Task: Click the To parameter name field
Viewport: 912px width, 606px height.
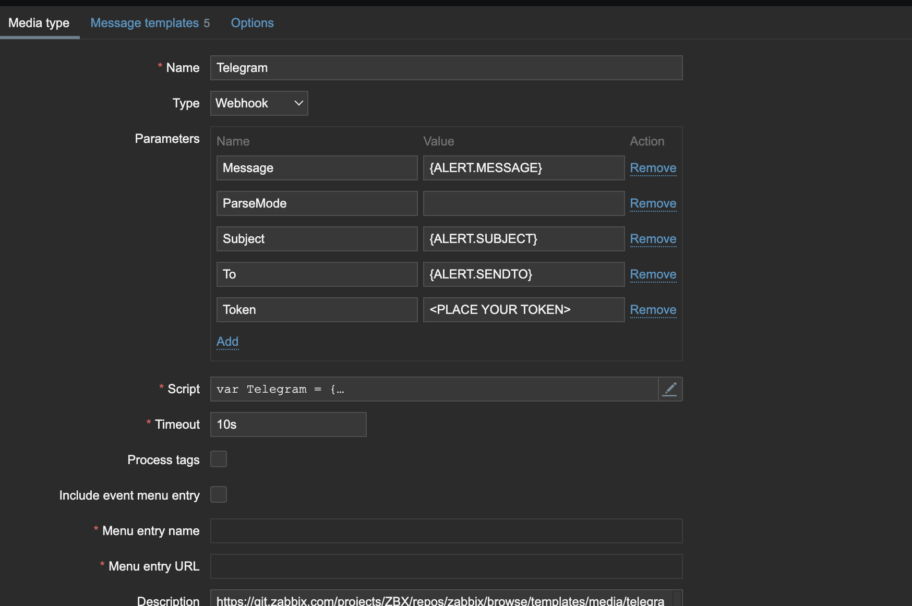Action: click(317, 274)
